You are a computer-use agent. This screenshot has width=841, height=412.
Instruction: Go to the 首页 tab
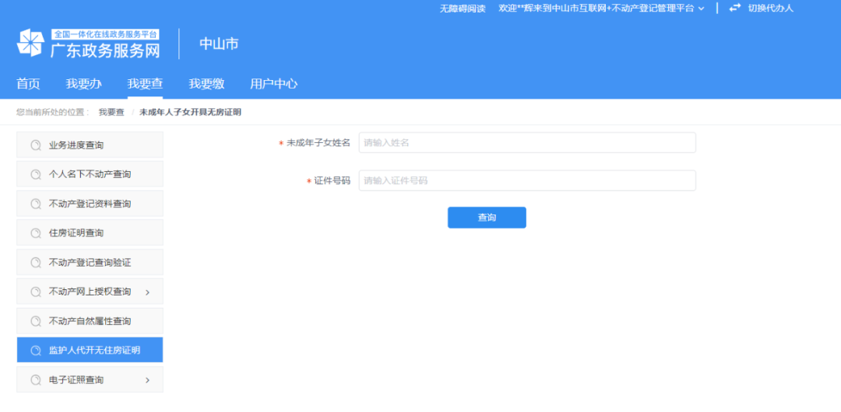pos(29,84)
